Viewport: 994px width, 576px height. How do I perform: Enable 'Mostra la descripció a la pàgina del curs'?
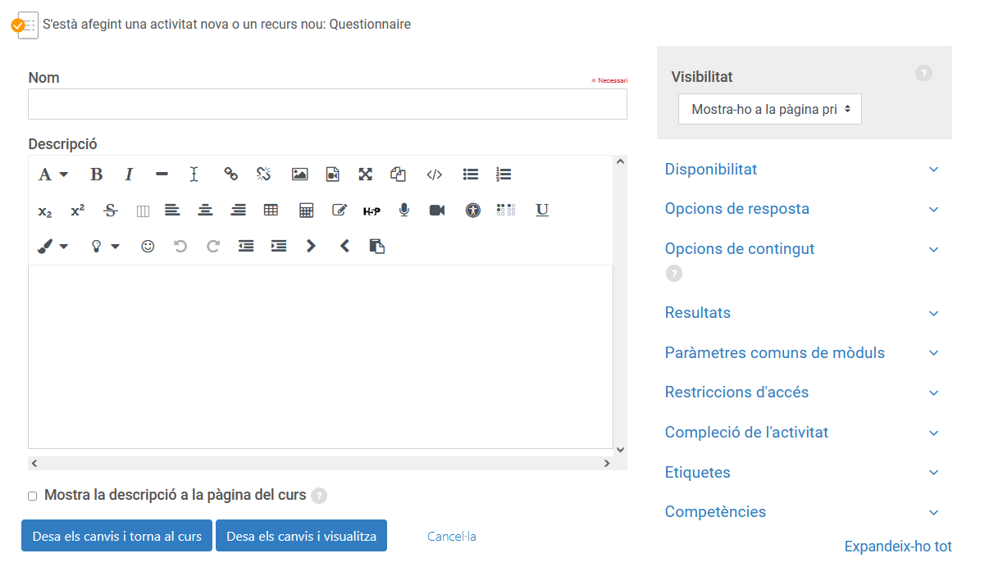(x=33, y=496)
